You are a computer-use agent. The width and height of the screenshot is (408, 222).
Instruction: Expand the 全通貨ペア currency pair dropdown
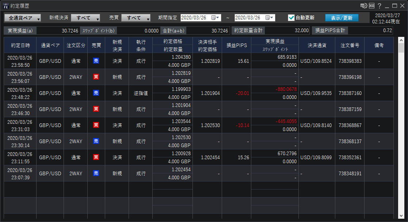tap(23, 18)
